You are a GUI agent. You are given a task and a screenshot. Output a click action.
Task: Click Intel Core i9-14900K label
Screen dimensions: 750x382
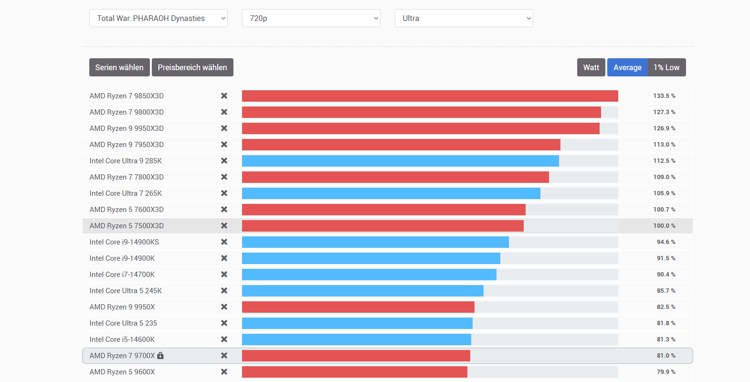coord(122,258)
